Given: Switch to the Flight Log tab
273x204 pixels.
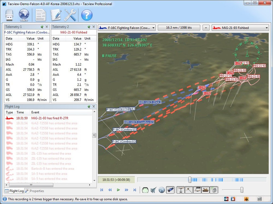Looking at the screenshot, I should click(14, 191).
